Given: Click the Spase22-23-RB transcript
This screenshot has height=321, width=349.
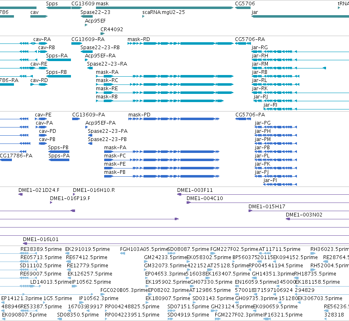Looking at the screenshot, I should [x=87, y=52].
